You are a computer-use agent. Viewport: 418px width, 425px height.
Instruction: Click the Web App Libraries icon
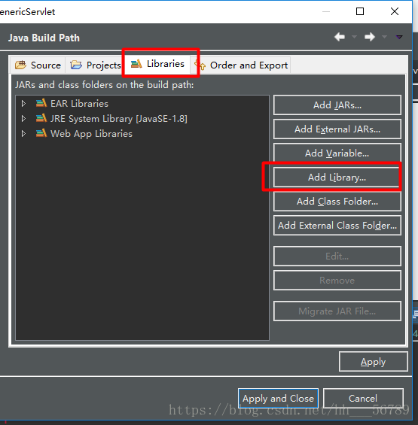tap(41, 133)
